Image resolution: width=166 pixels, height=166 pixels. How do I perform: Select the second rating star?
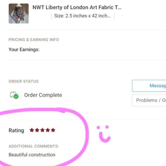click(37, 130)
